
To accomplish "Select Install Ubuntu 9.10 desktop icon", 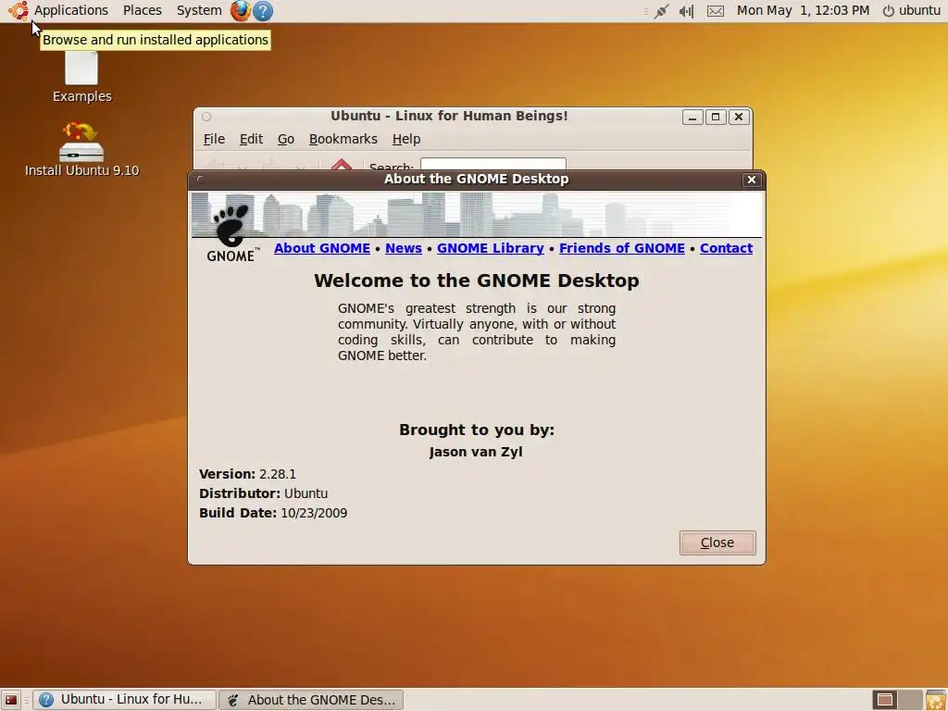I will pyautogui.click(x=81, y=149).
